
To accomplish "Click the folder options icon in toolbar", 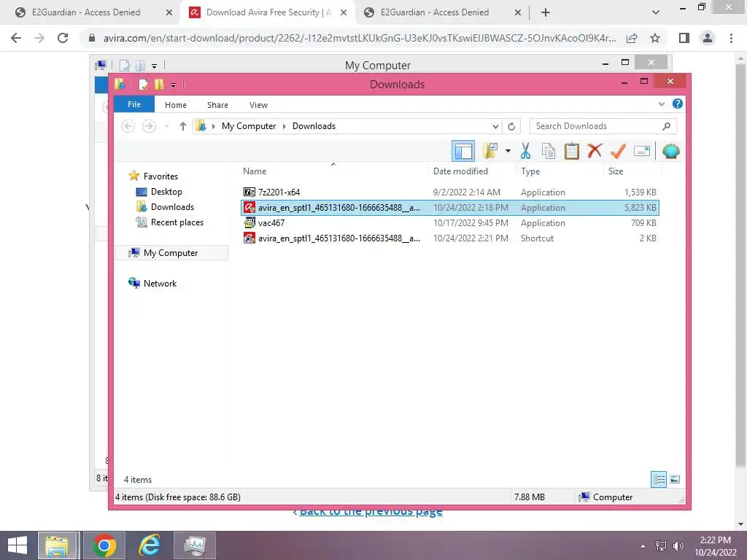I will point(490,152).
